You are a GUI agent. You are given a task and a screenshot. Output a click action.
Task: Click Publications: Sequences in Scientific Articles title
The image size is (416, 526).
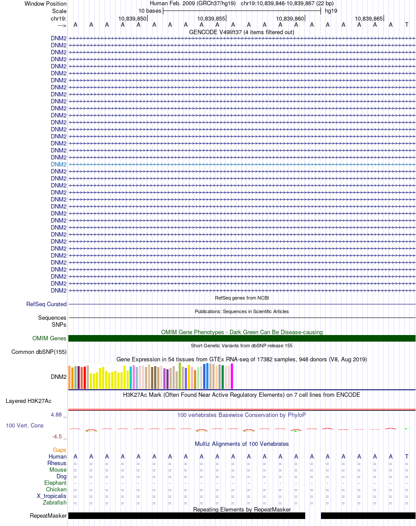(242, 311)
